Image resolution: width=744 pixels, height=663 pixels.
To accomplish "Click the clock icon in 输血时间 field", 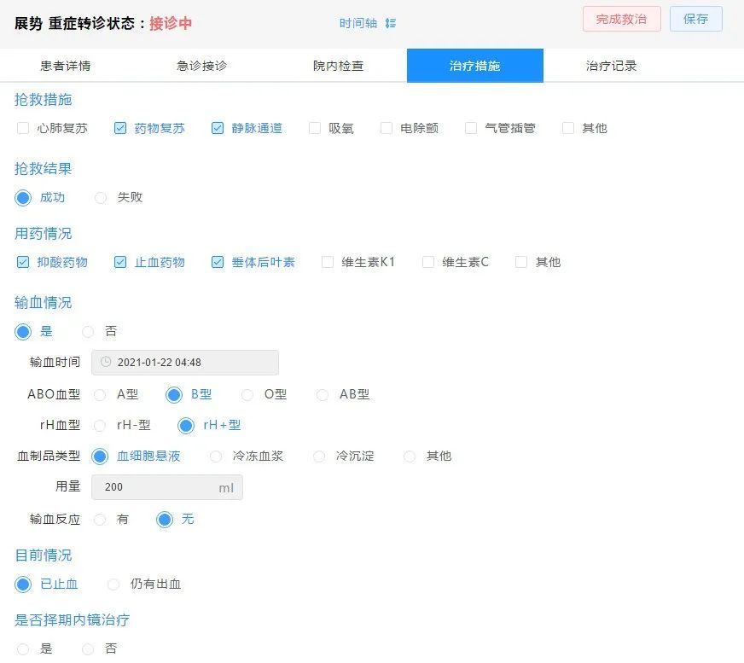I will (106, 362).
